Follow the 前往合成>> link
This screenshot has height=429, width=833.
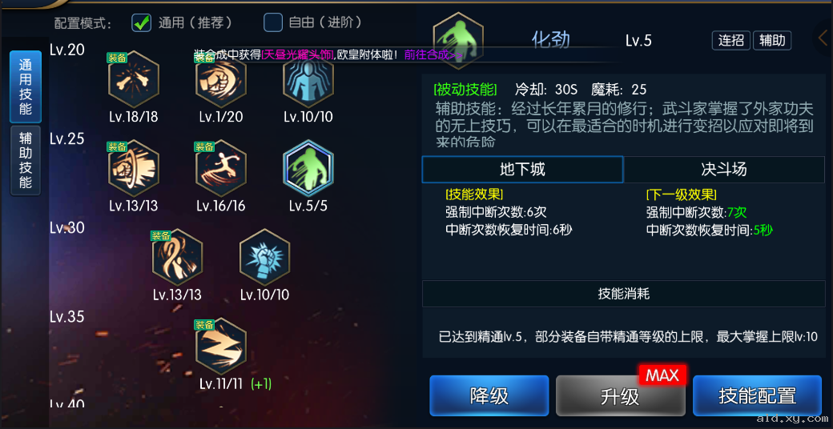coord(433,54)
